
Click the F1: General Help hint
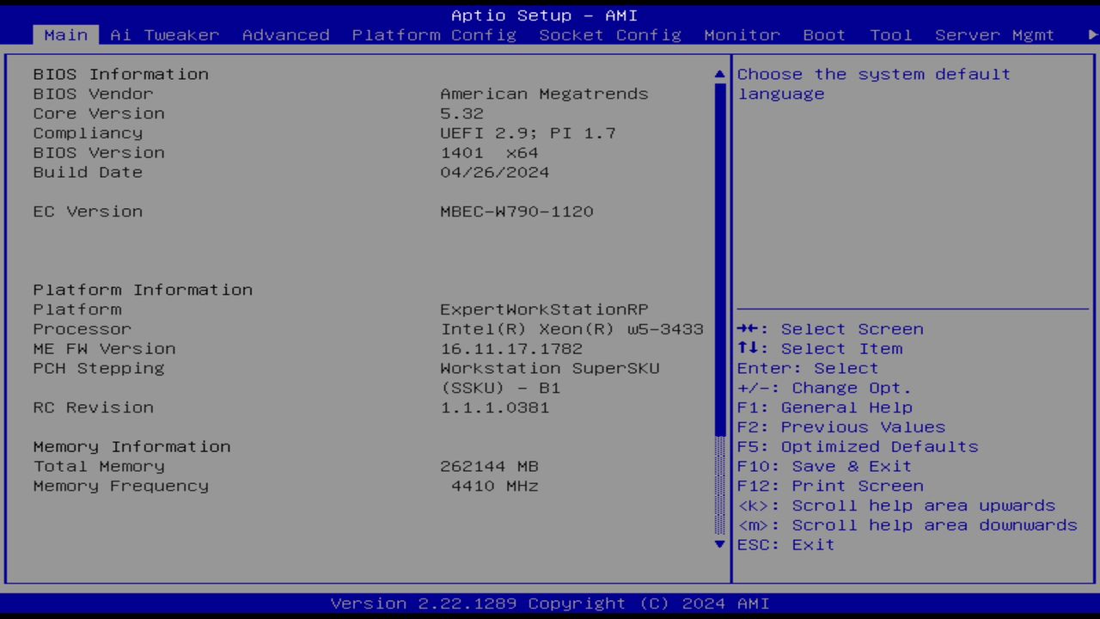click(825, 408)
